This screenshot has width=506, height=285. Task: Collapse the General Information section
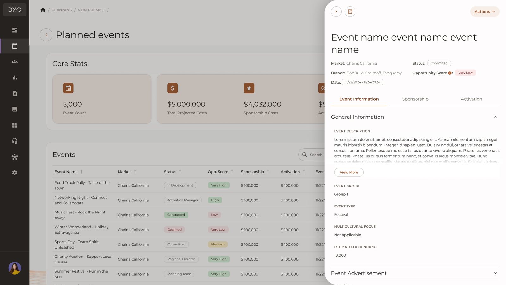pyautogui.click(x=495, y=117)
